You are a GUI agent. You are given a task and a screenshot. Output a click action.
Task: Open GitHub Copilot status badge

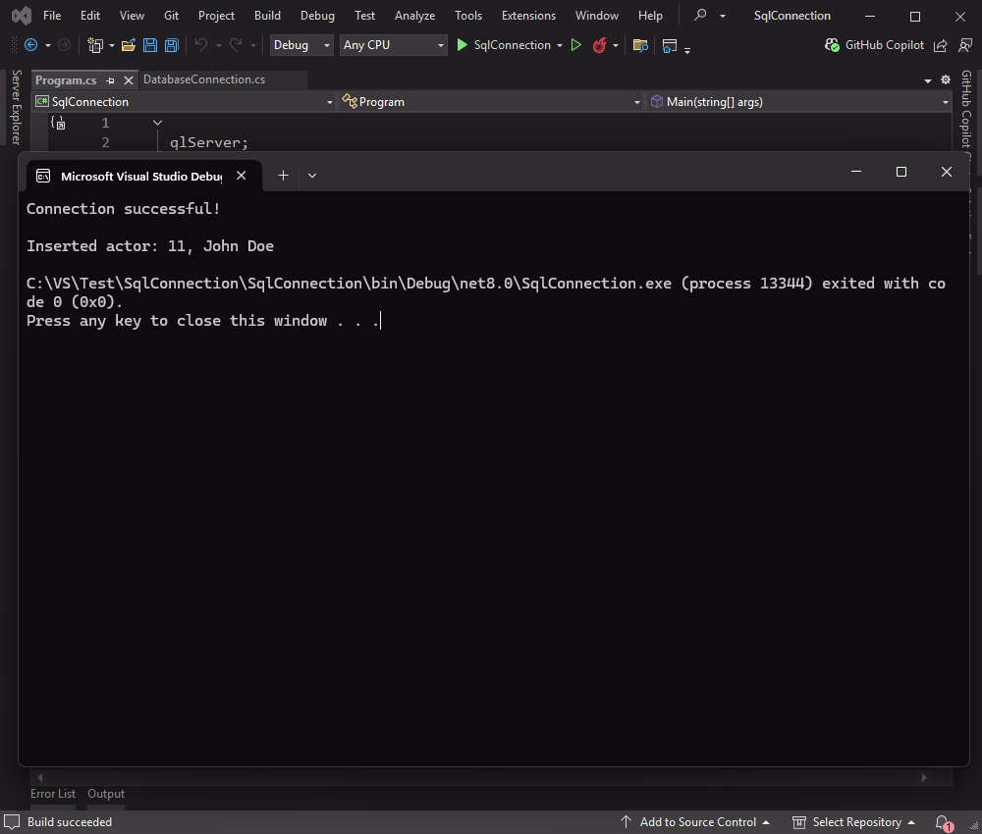coord(875,45)
